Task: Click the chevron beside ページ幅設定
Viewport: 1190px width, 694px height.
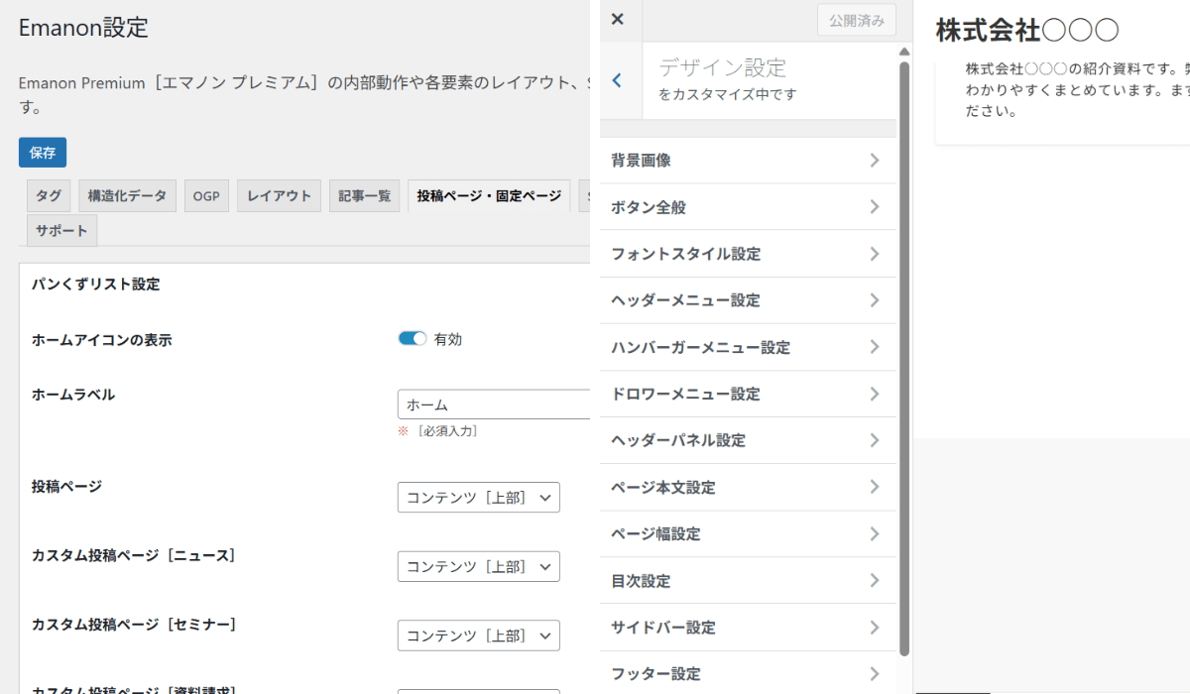Action: 874,533
